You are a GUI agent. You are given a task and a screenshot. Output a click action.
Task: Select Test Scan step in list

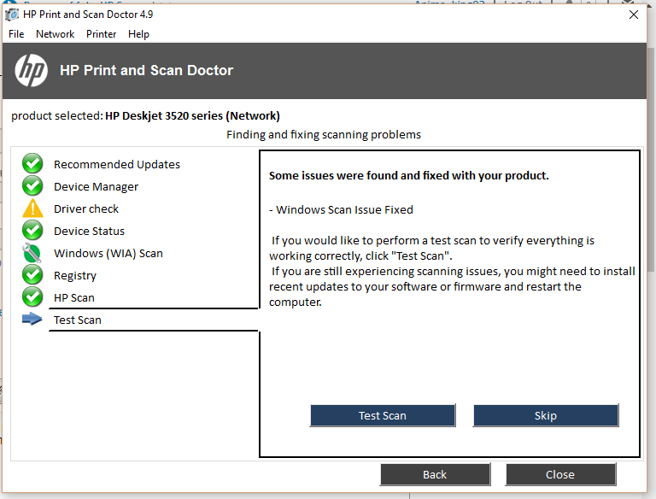78,320
